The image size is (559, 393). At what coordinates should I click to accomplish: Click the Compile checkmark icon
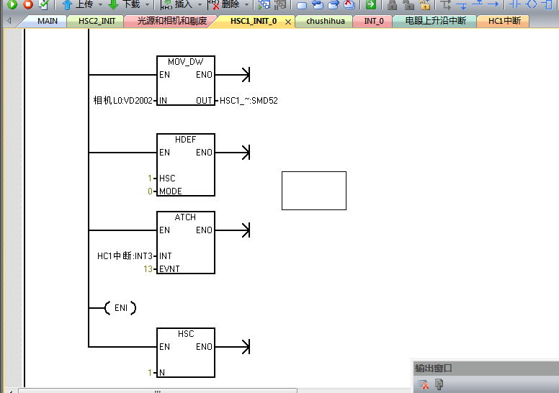(x=44, y=4)
